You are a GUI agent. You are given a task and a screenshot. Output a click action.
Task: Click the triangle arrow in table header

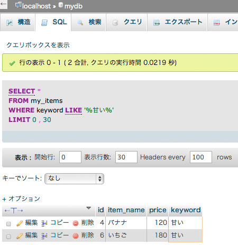pyautogui.click(x=89, y=208)
